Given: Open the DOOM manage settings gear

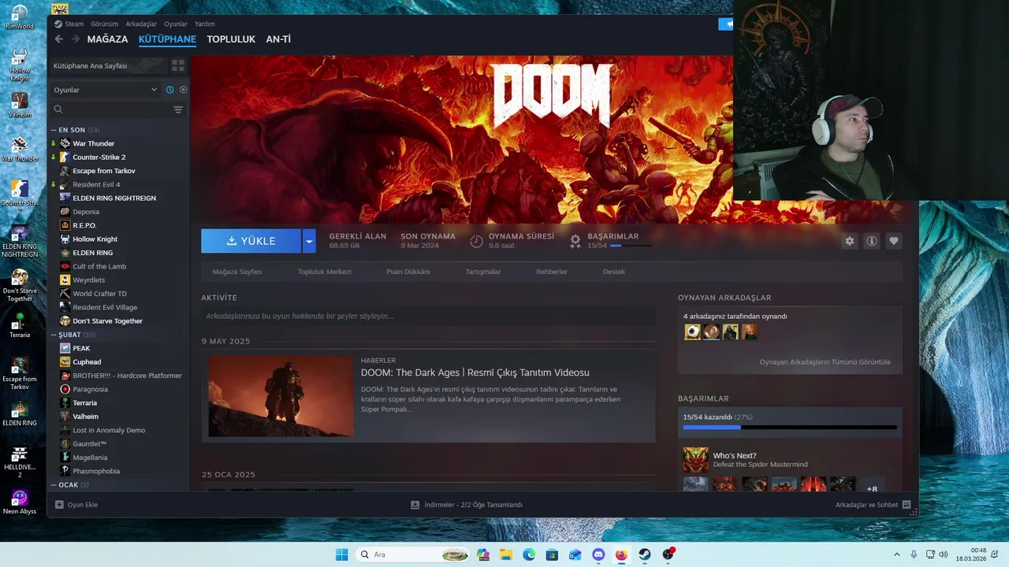Looking at the screenshot, I should point(849,241).
